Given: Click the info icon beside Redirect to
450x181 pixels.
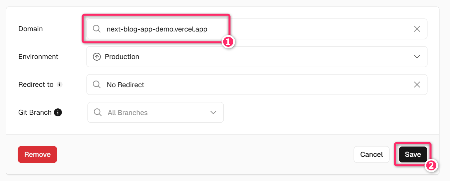Looking at the screenshot, I should (60, 85).
